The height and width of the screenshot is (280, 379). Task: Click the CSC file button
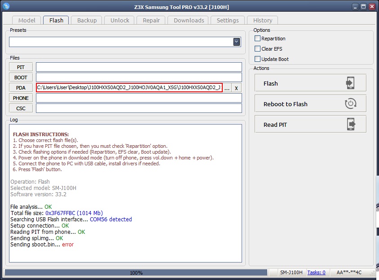pos(21,108)
